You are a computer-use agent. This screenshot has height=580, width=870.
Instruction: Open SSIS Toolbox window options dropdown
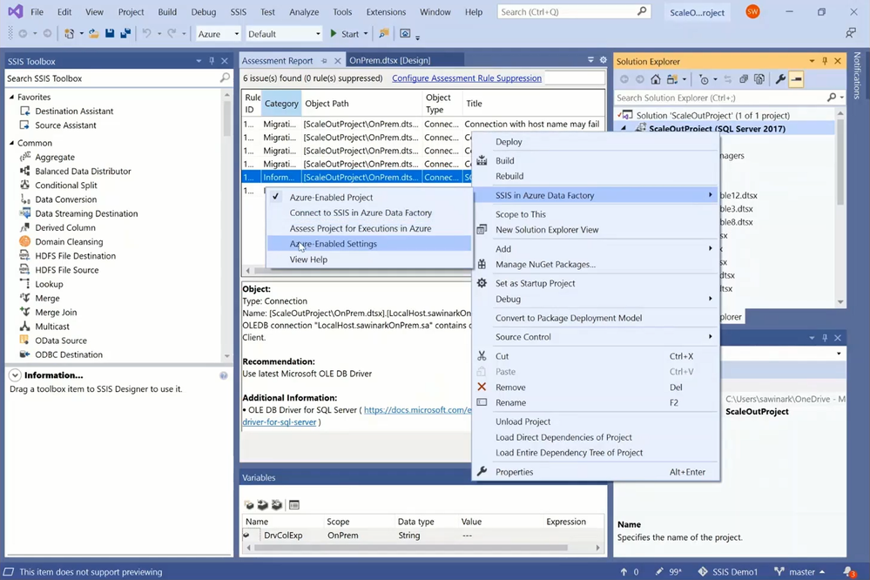199,61
